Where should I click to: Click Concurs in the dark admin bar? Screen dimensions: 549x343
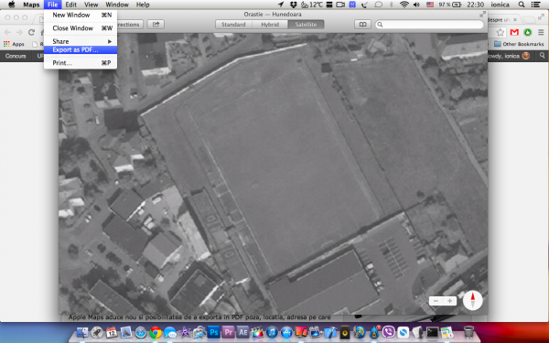(16, 56)
